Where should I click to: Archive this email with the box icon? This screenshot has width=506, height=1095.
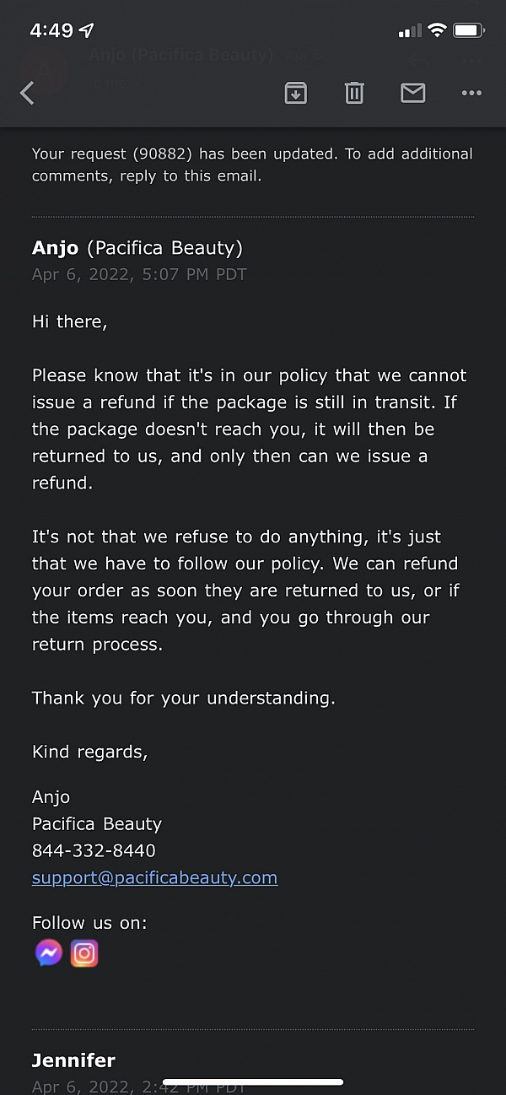click(295, 93)
